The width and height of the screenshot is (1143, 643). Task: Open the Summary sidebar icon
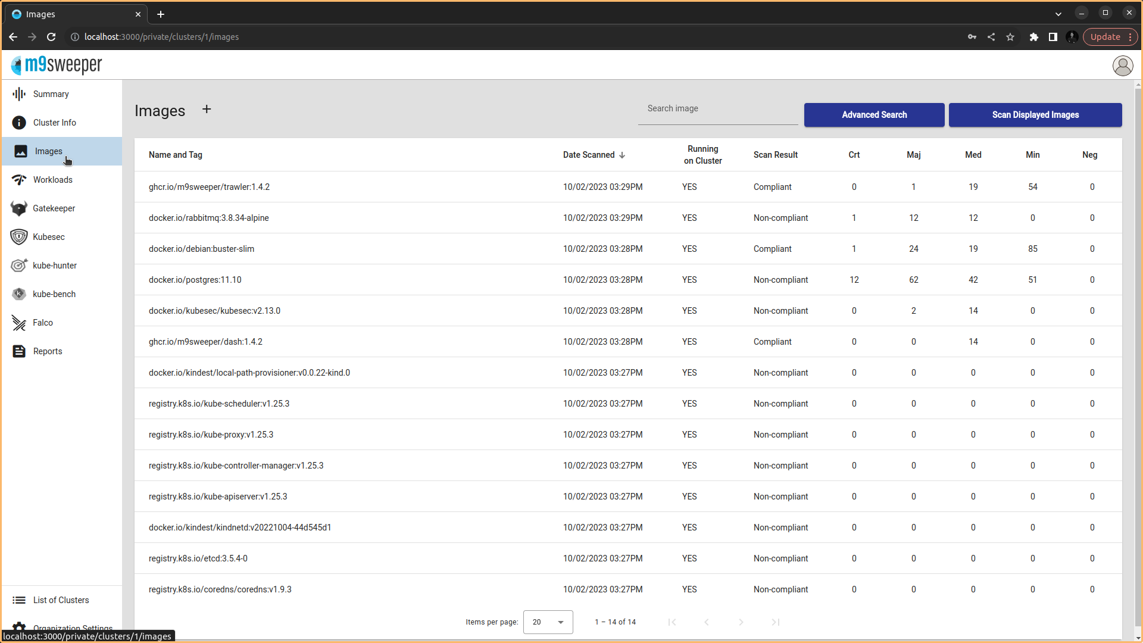coord(19,94)
